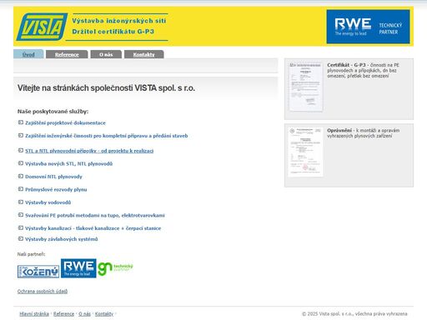
Task: Open Certifikát G-P3 document thumbnail
Action: 306,87
